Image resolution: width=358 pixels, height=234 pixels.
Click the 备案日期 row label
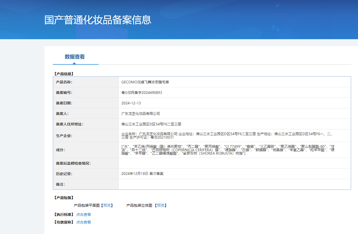(64, 103)
